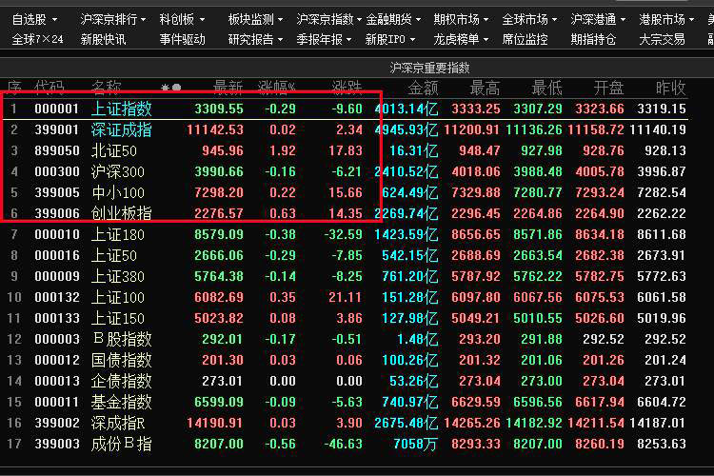Select the 上证100 index name

(117, 297)
